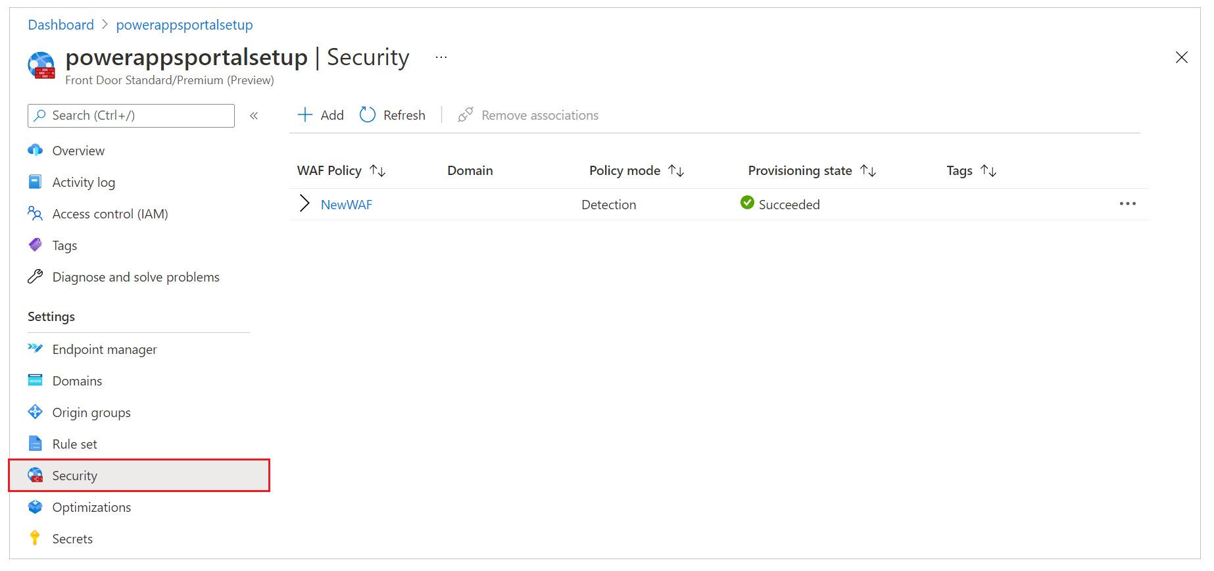Navigate to Dashboard breadcrumb link
Image resolution: width=1214 pixels, height=571 pixels.
[61, 25]
